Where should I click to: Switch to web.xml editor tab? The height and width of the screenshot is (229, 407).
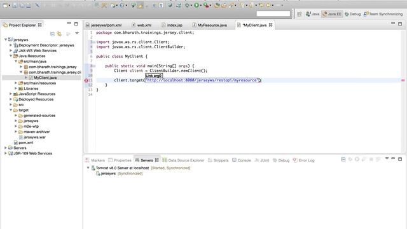[142, 25]
